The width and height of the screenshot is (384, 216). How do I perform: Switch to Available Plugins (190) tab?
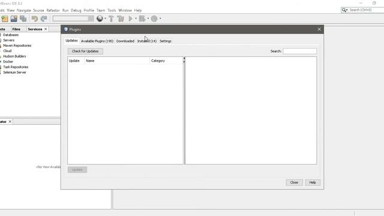tap(97, 41)
